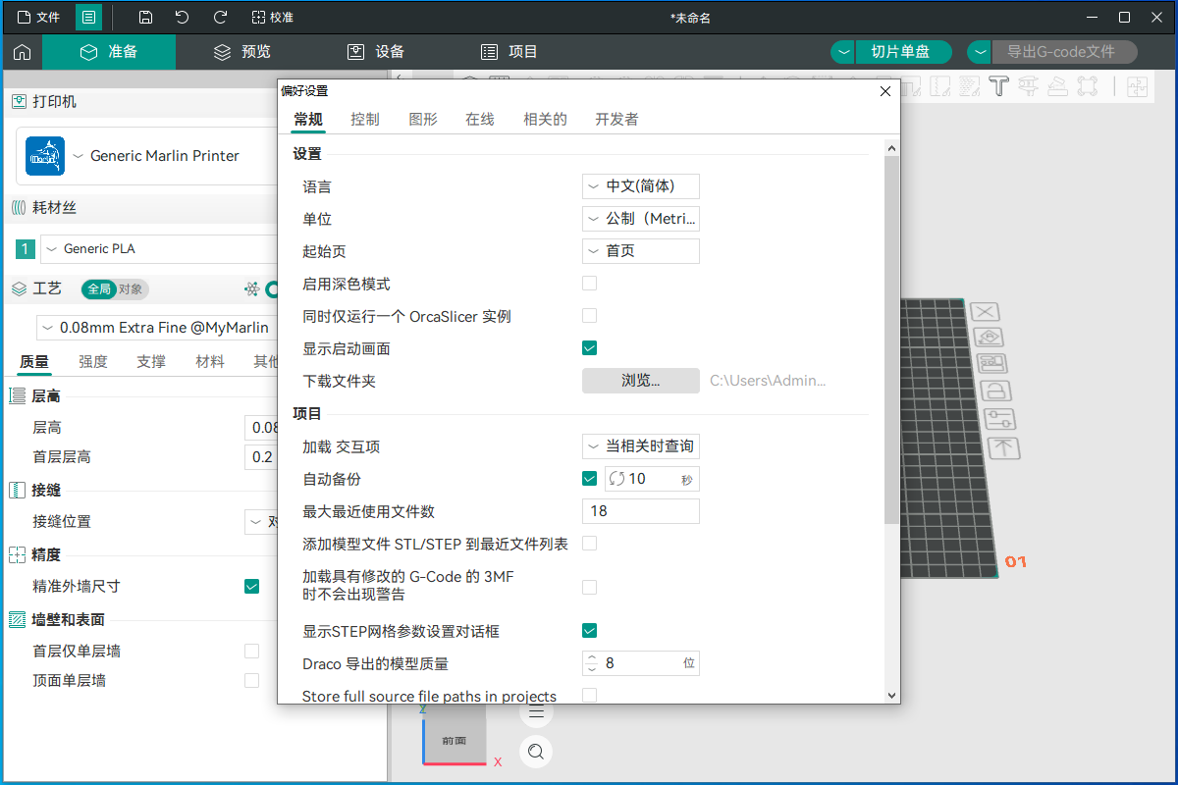
Task: Toggle Store full source file paths checkbox
Action: click(590, 696)
